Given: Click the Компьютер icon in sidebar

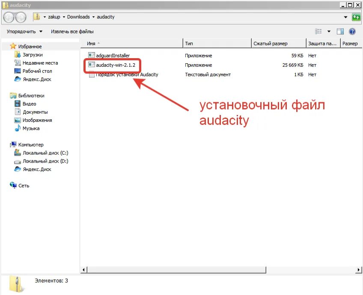Looking at the screenshot, I should pos(13,145).
